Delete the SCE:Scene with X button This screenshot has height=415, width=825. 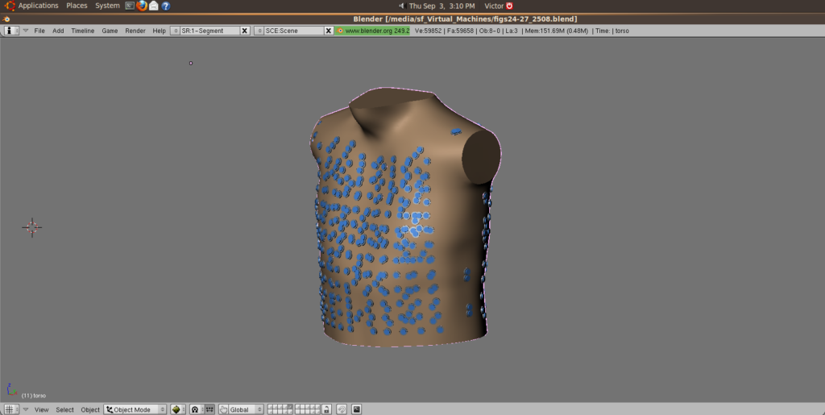pos(328,31)
